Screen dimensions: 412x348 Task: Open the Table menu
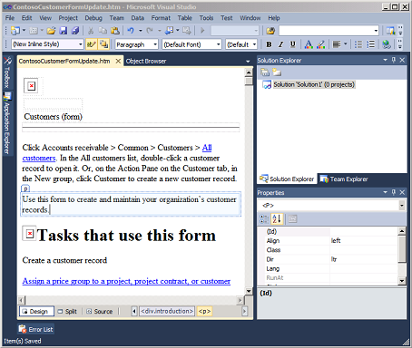[x=184, y=18]
